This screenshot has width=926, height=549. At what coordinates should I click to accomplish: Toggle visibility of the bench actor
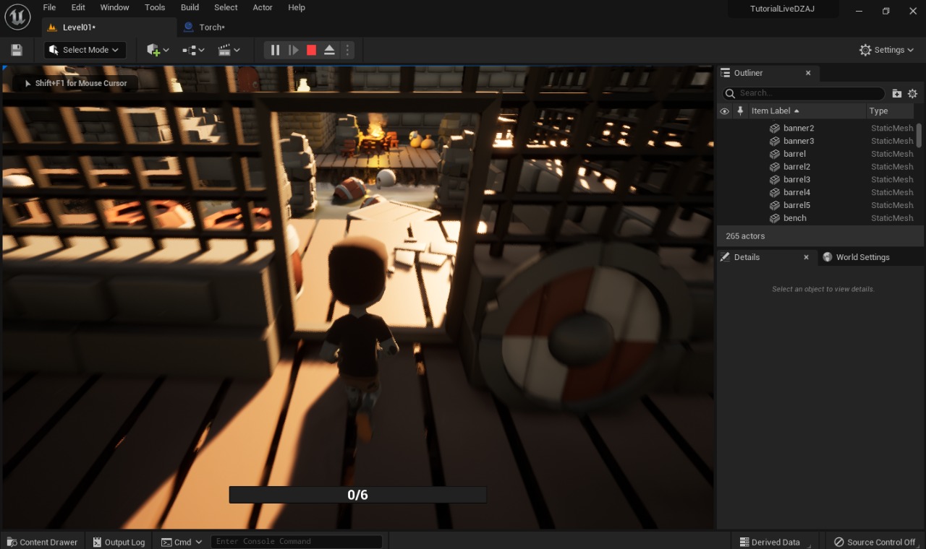click(x=724, y=217)
